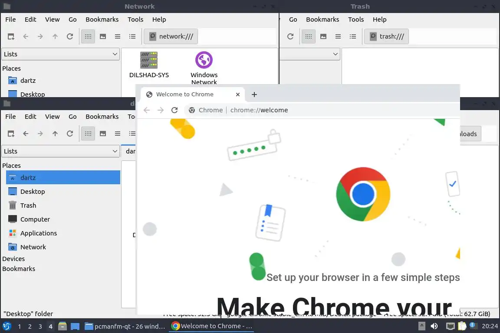Open Help menu in Trash window
This screenshot has height=333, width=500.
click(379, 20)
